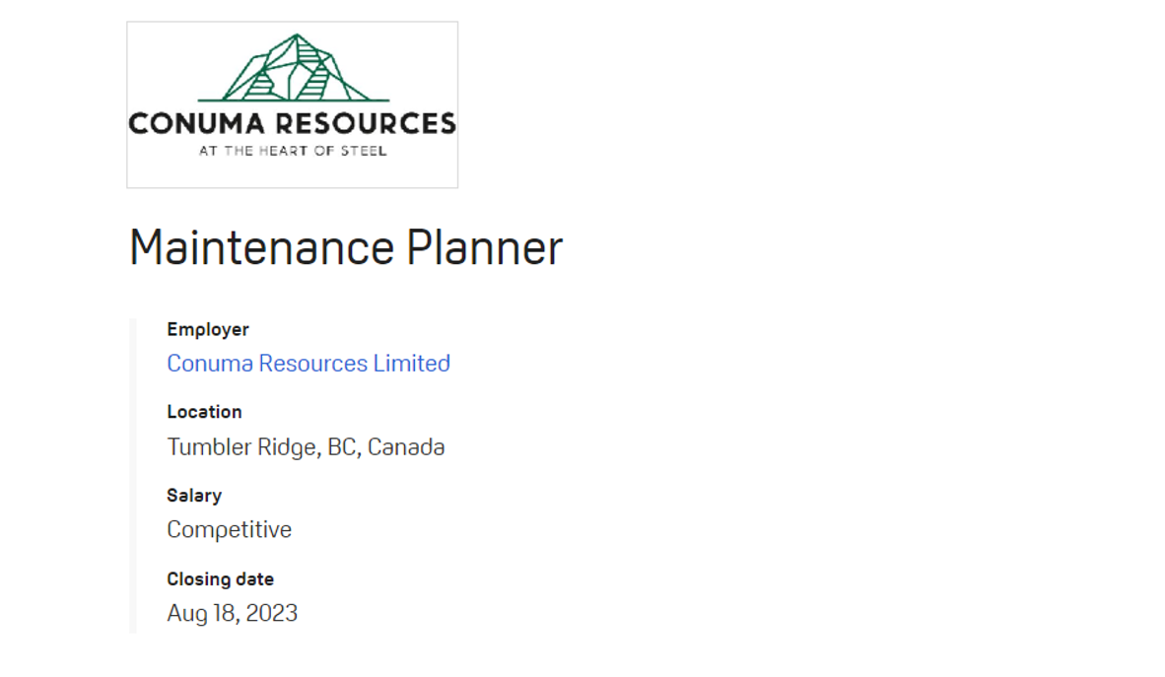The width and height of the screenshot is (1165, 677).
Task: Click the word Maintenance in job title
Action: click(261, 247)
